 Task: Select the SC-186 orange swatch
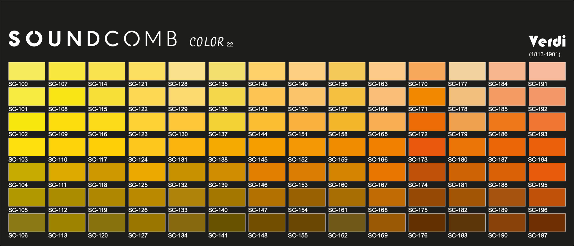507,122
